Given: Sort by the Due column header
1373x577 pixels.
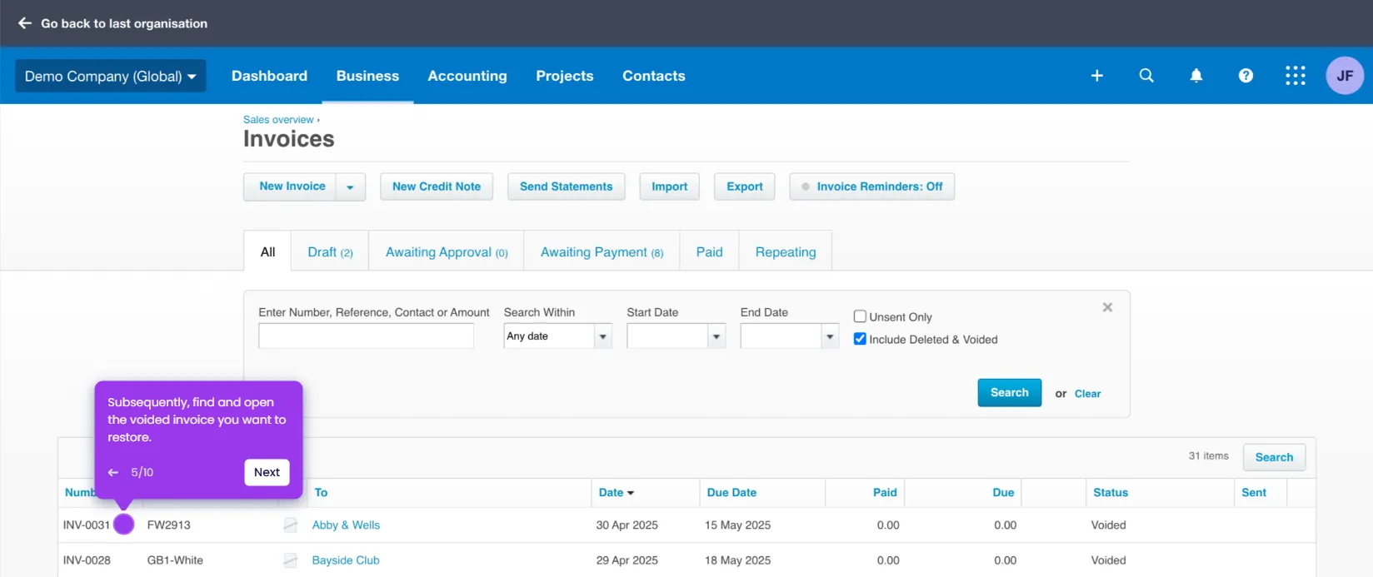Looking at the screenshot, I should [x=1003, y=493].
